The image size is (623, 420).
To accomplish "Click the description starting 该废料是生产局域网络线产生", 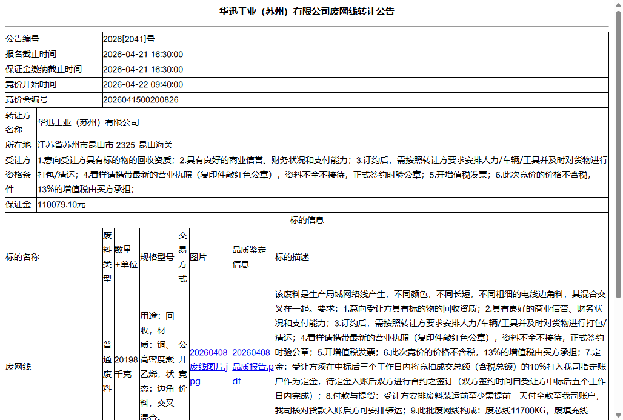I will coord(441,353).
